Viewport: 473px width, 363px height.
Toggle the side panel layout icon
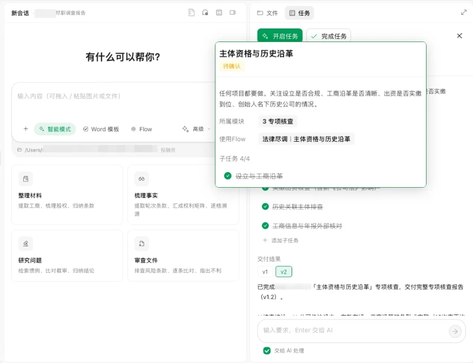click(x=233, y=12)
